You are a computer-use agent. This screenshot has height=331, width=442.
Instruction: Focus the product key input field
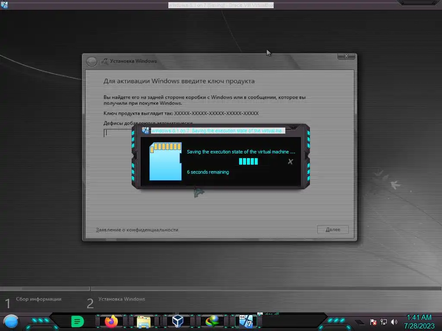click(118, 133)
